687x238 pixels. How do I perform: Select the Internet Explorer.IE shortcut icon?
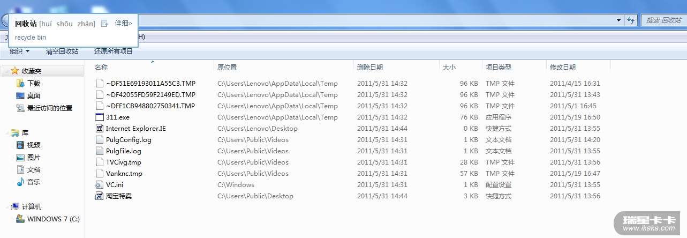(99, 129)
